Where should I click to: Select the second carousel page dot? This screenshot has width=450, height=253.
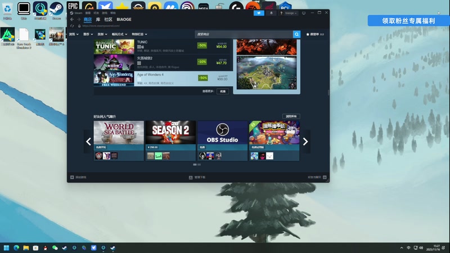pos(199,165)
